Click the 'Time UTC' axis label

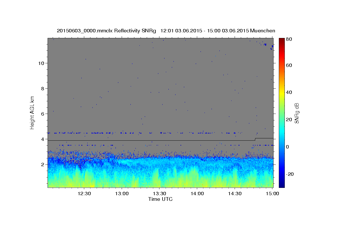tap(160, 199)
